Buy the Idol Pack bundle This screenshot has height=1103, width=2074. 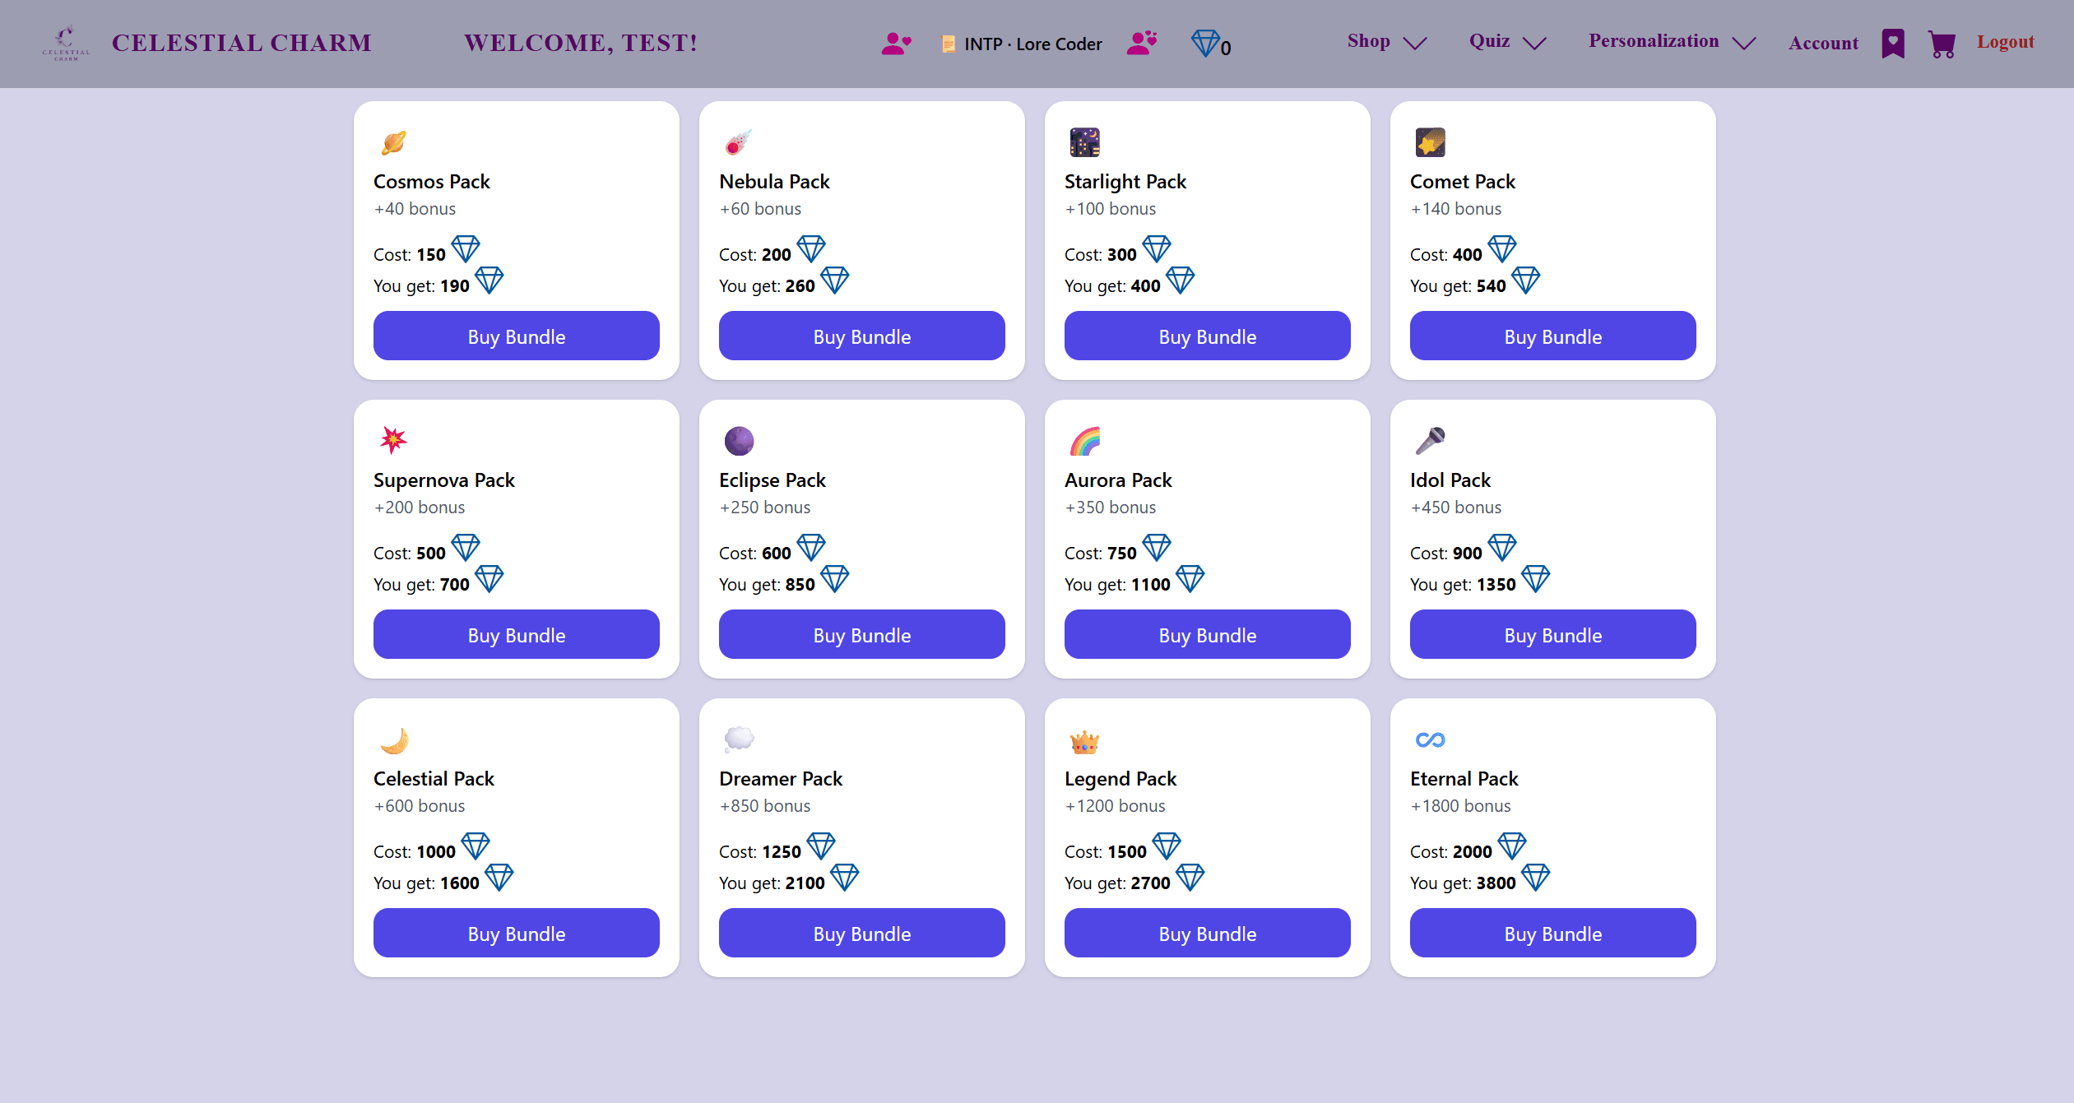pos(1552,634)
